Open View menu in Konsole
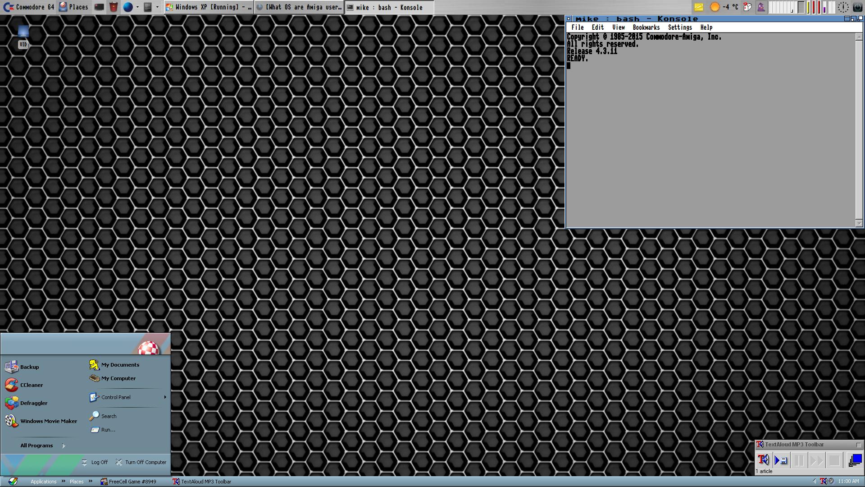This screenshot has width=865, height=487. (619, 28)
